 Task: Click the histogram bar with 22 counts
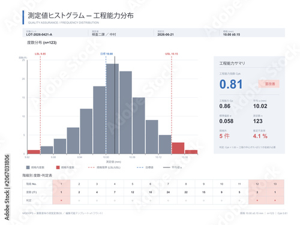[x=125, y=113]
